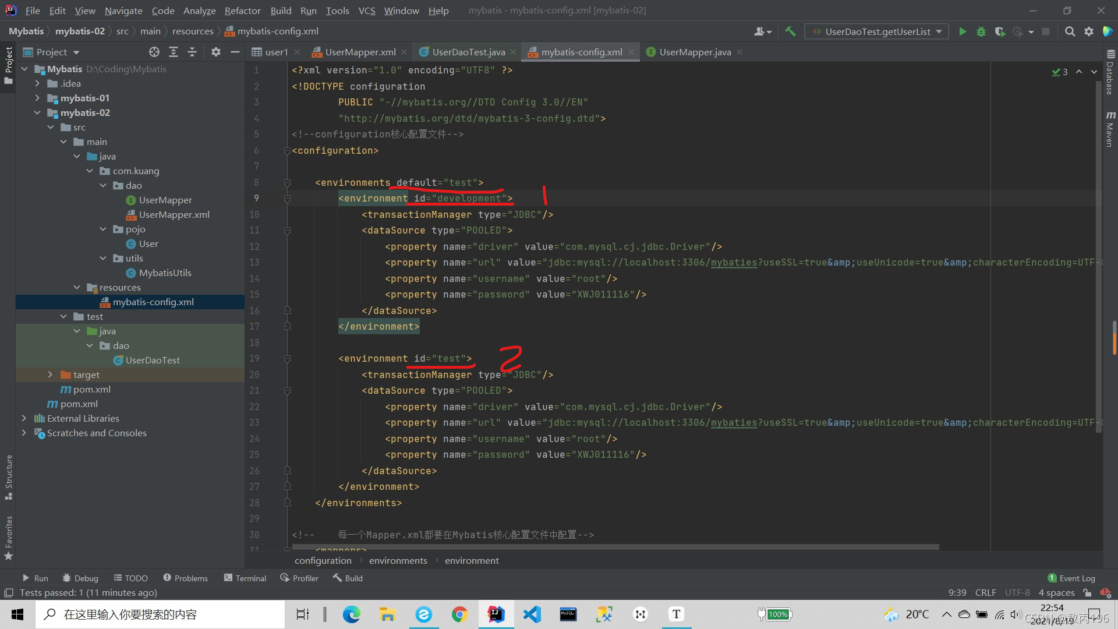
Task: Open Microsoft Edge from the taskbar
Action: tap(351, 614)
